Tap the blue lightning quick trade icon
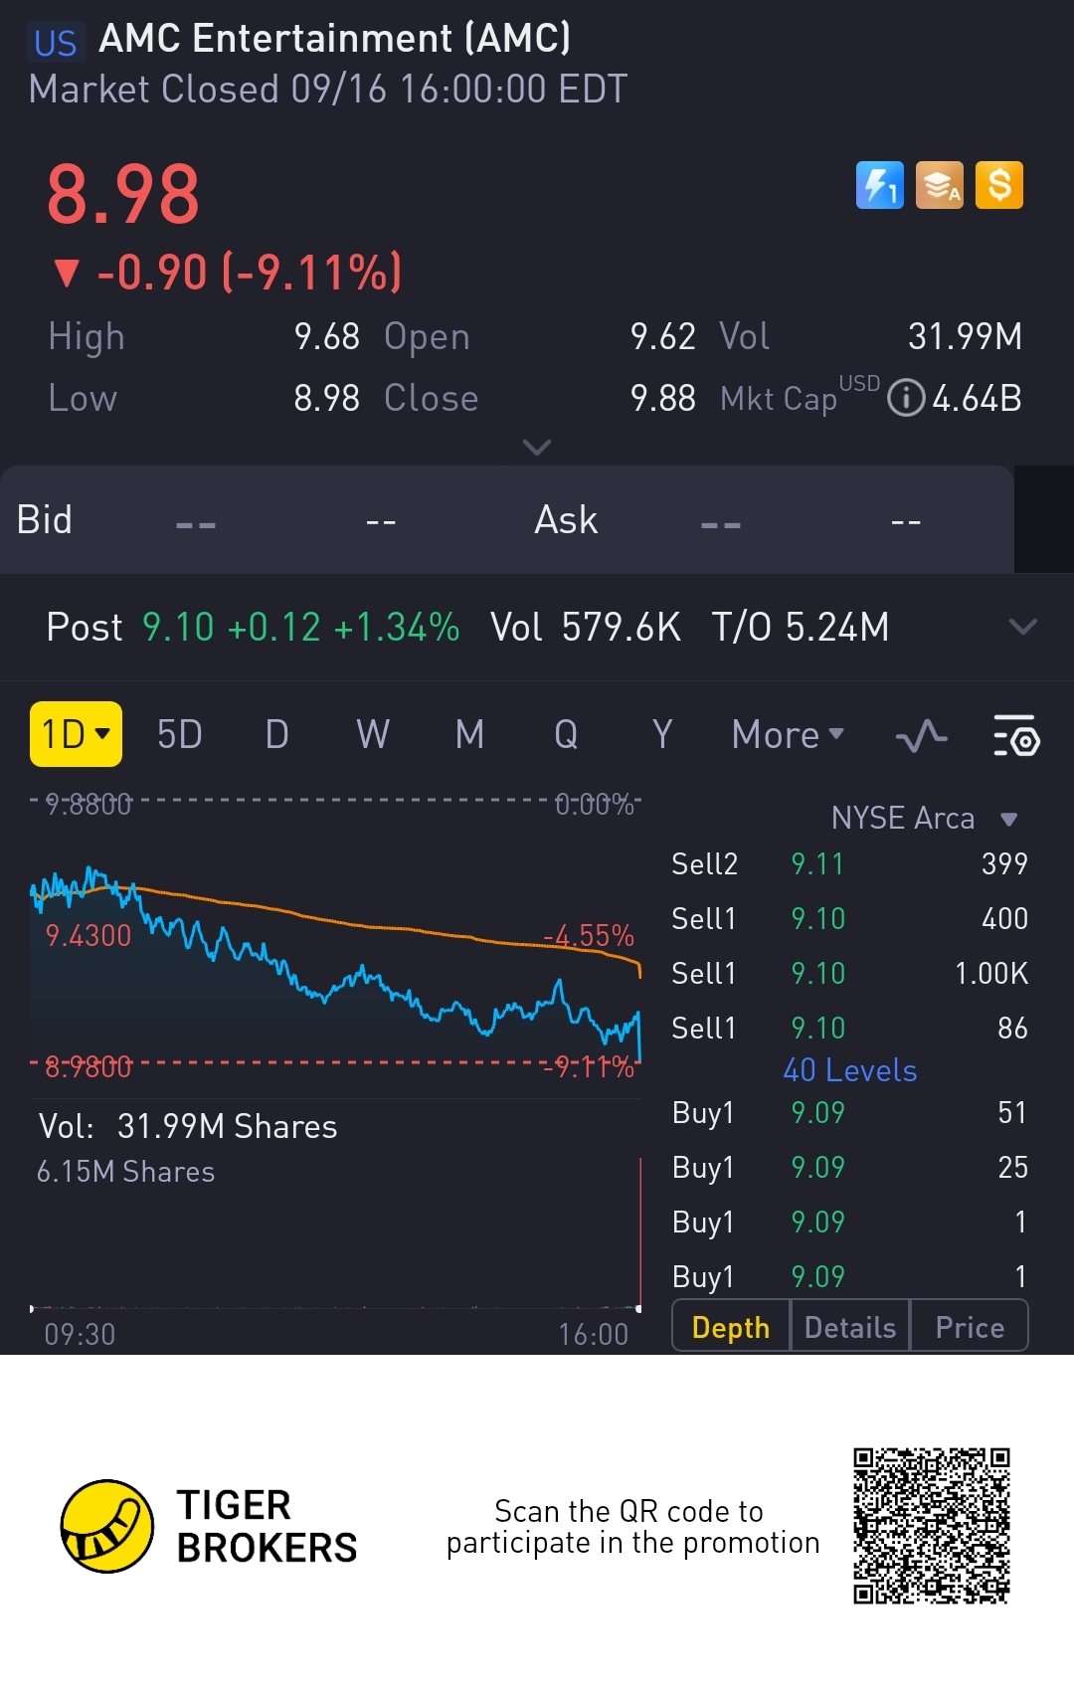This screenshot has height=1698, width=1074. point(879,185)
